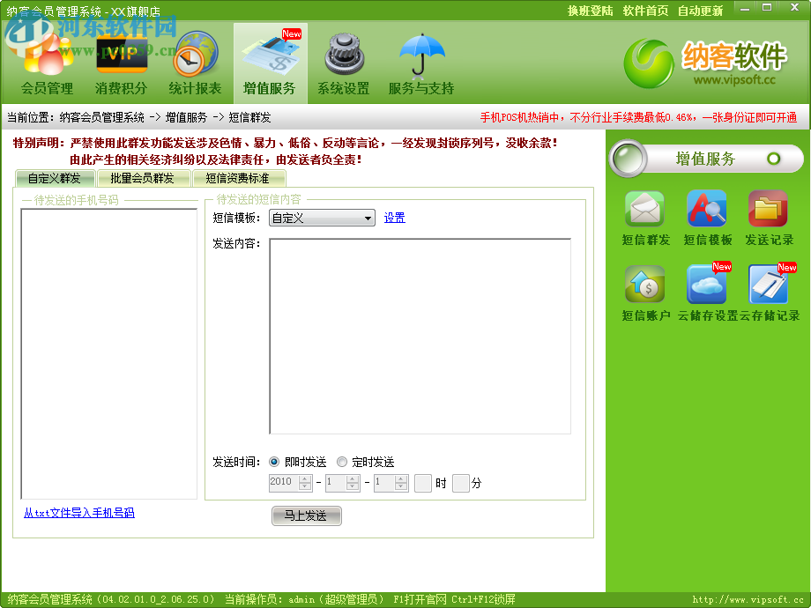Image resolution: width=811 pixels, height=608 pixels.
Task: Select the 定时发送 radio option
Action: click(342, 462)
